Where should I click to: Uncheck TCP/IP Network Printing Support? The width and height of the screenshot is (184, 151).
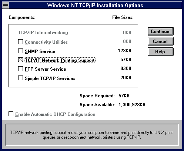(x=20, y=60)
